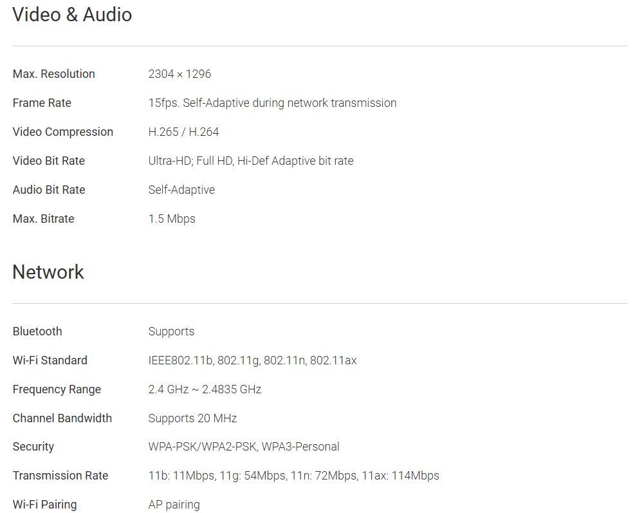Click the Video Bit Rate label
This screenshot has width=635, height=513.
coord(48,161)
